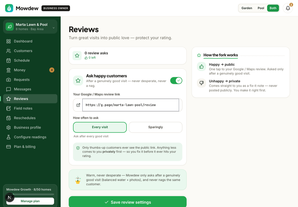Click the Marta Lawn & Pool leaf avatar
This screenshot has height=207, width=298.
point(10,27)
